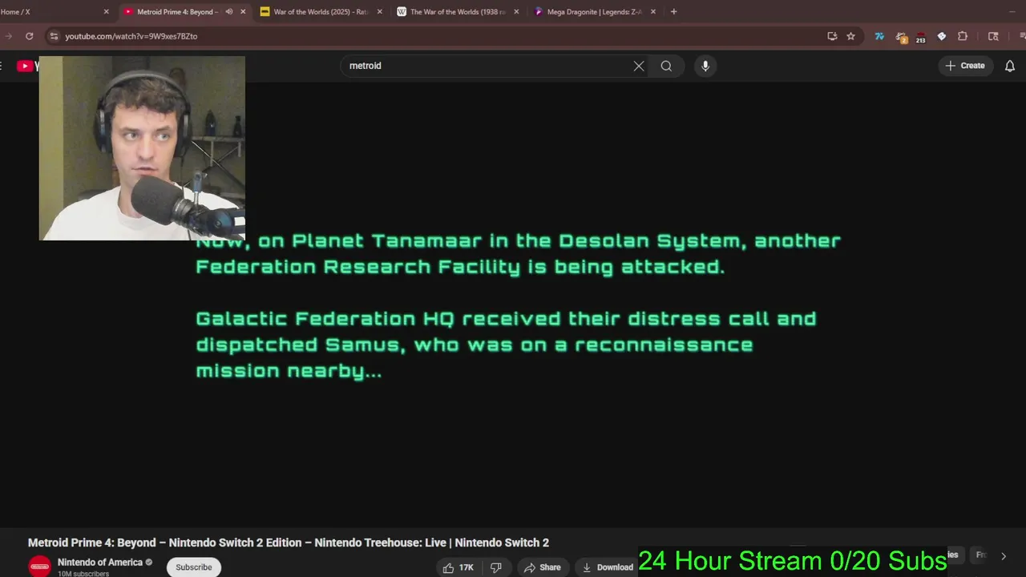Open site information icon in address bar
The height and width of the screenshot is (577, 1026).
(x=54, y=36)
